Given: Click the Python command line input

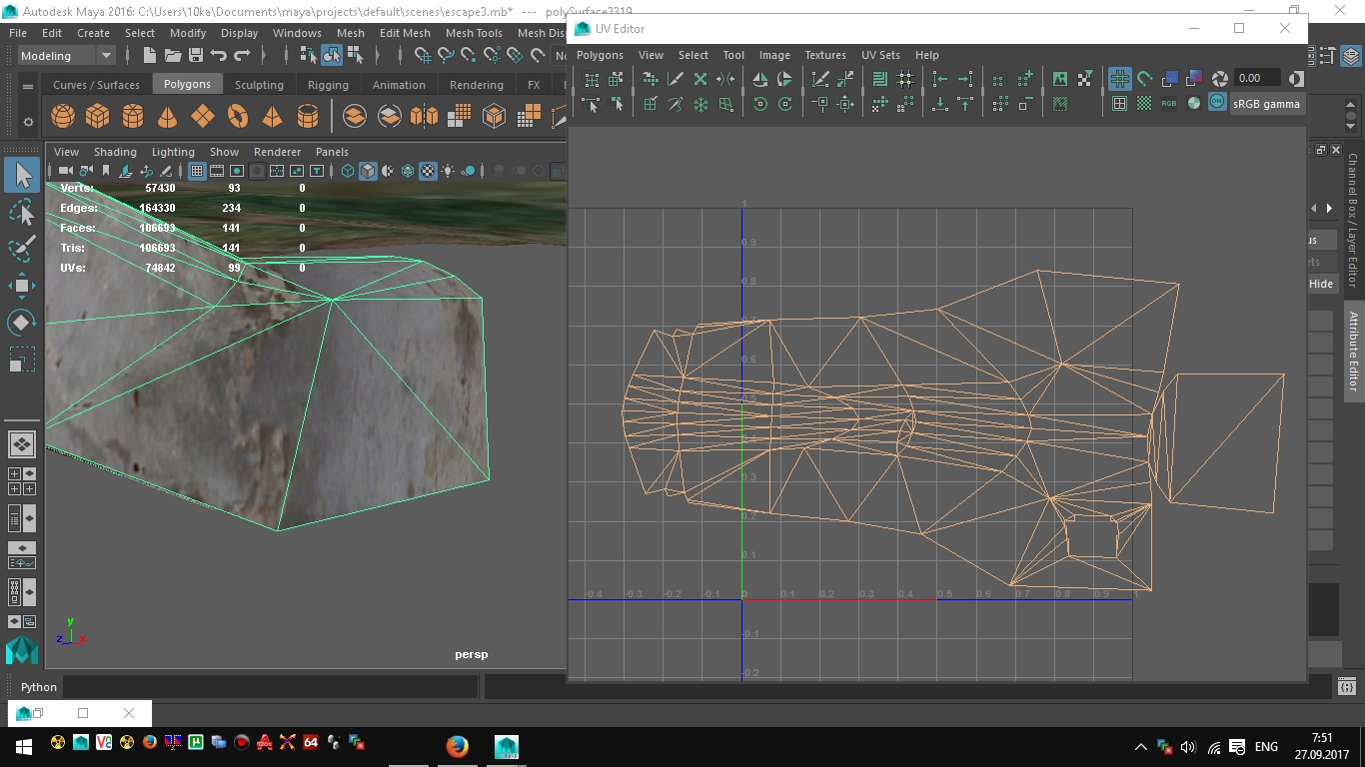Looking at the screenshot, I should [x=270, y=687].
